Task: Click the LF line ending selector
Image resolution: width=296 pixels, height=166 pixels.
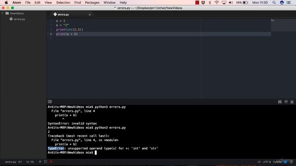Action: point(259,162)
